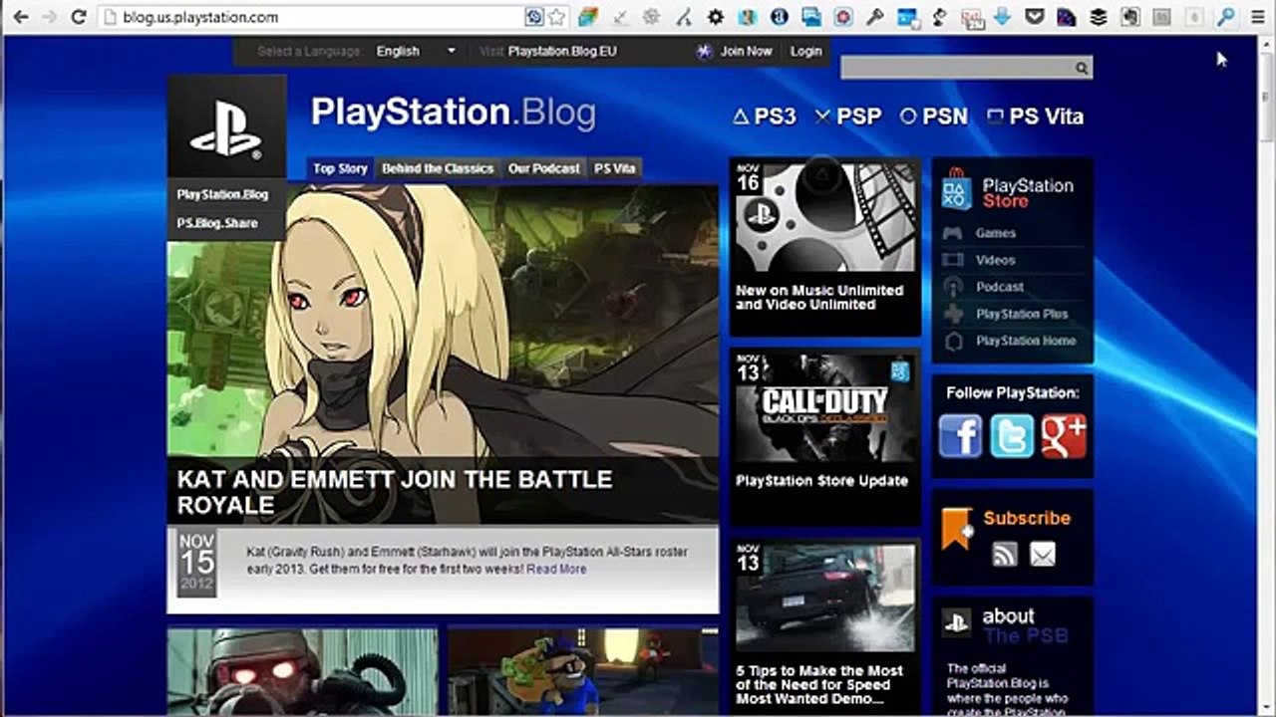Open the PlayStation Plus store link

coord(1022,314)
